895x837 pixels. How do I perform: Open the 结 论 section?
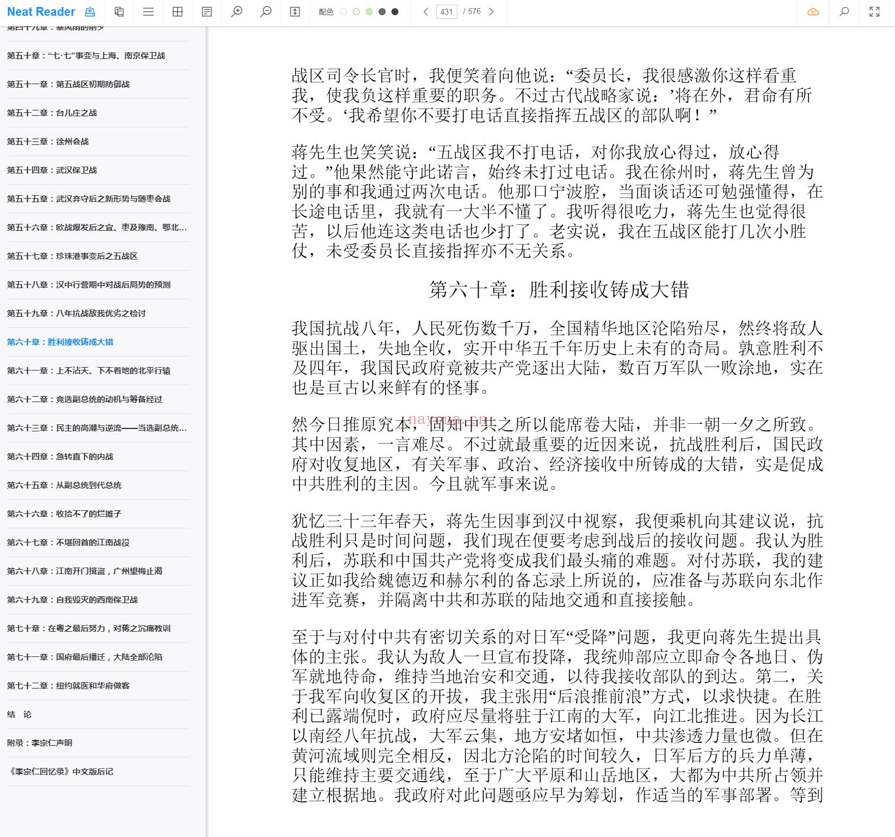[x=98, y=714]
